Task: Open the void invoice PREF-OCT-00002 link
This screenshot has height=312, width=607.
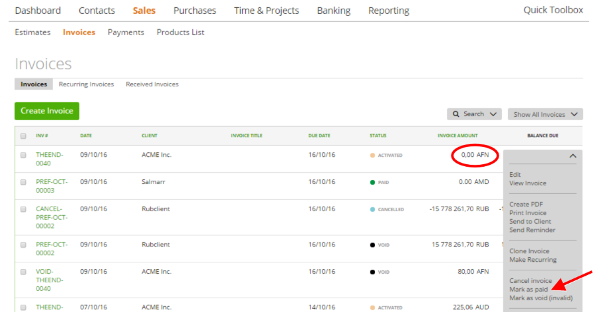Action: point(52,249)
